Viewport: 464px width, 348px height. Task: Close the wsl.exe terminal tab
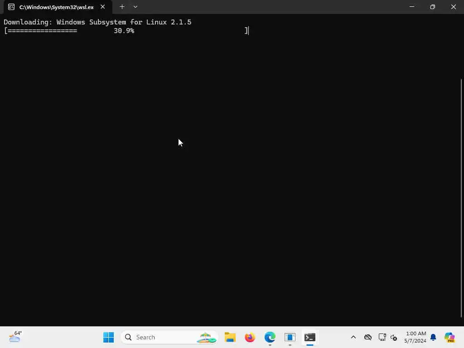point(103,7)
